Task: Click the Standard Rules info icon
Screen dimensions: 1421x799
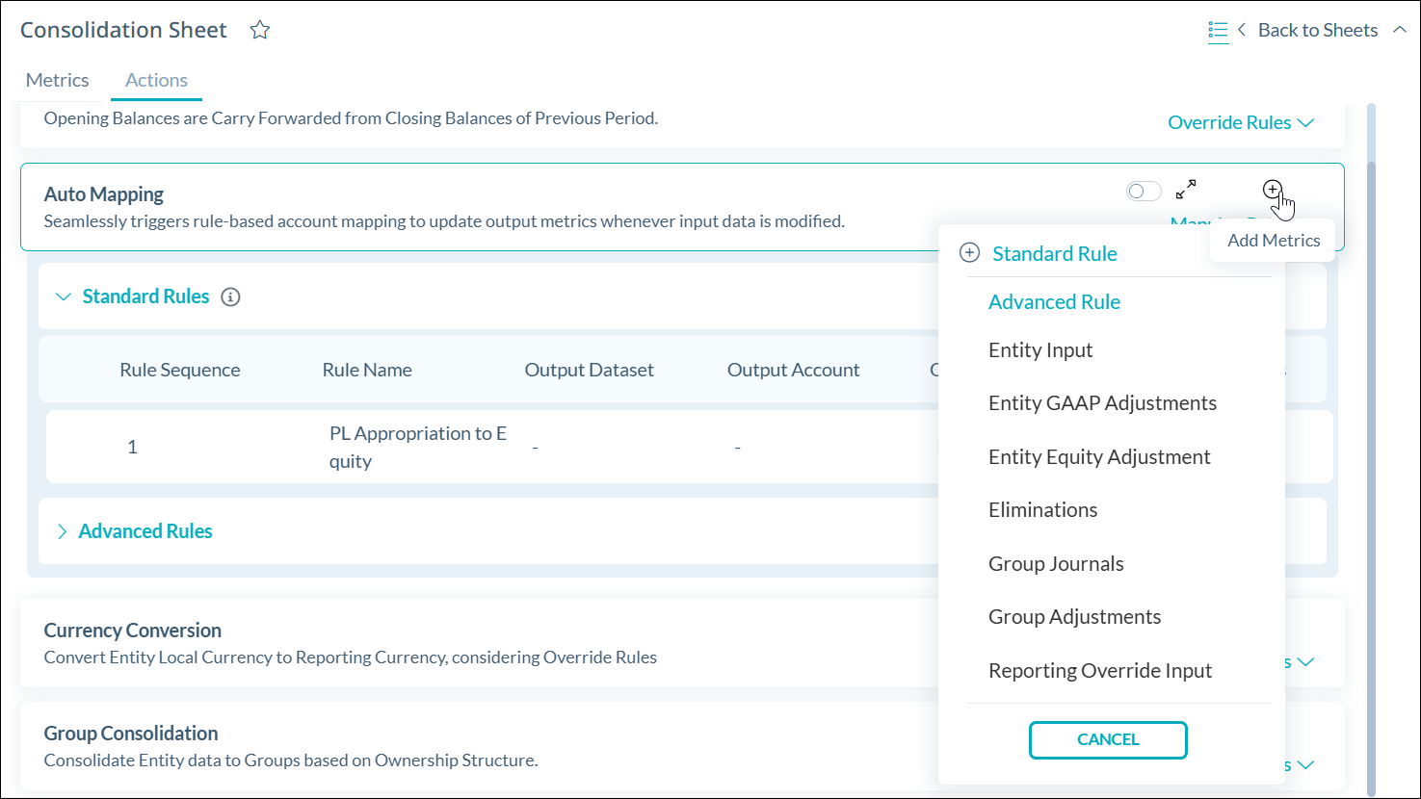Action: (x=230, y=296)
